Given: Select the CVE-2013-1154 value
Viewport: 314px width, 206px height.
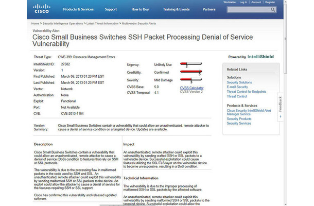Looking at the screenshot, I should pos(72,114).
